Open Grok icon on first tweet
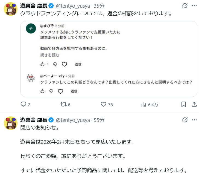 (x=185, y=5)
